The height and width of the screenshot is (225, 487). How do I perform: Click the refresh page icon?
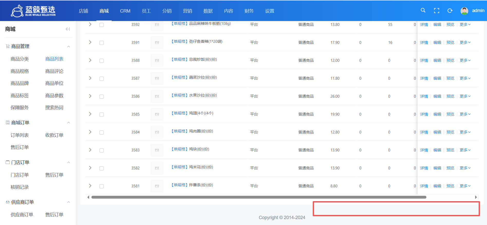[x=450, y=11]
